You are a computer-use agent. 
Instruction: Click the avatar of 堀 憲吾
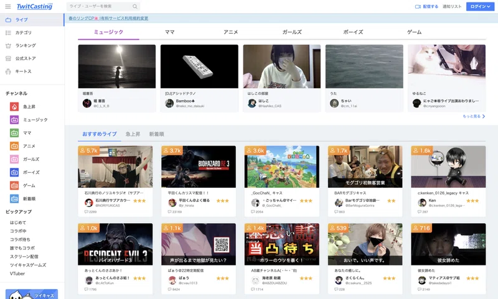pyautogui.click(x=87, y=103)
